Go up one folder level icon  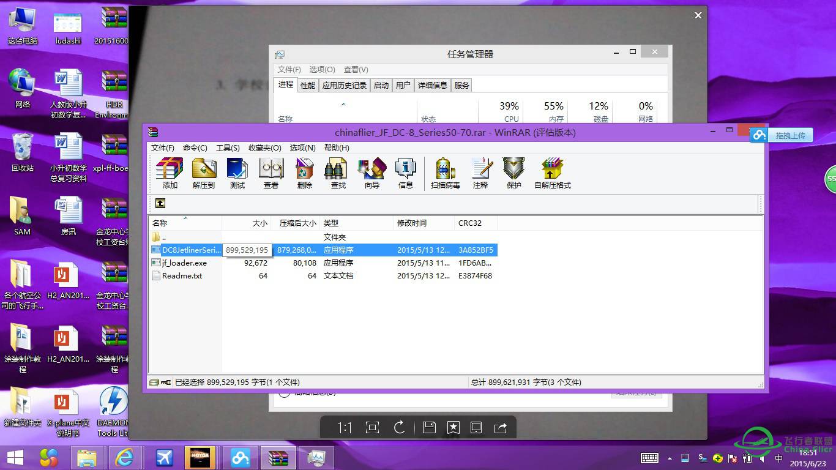click(x=160, y=203)
